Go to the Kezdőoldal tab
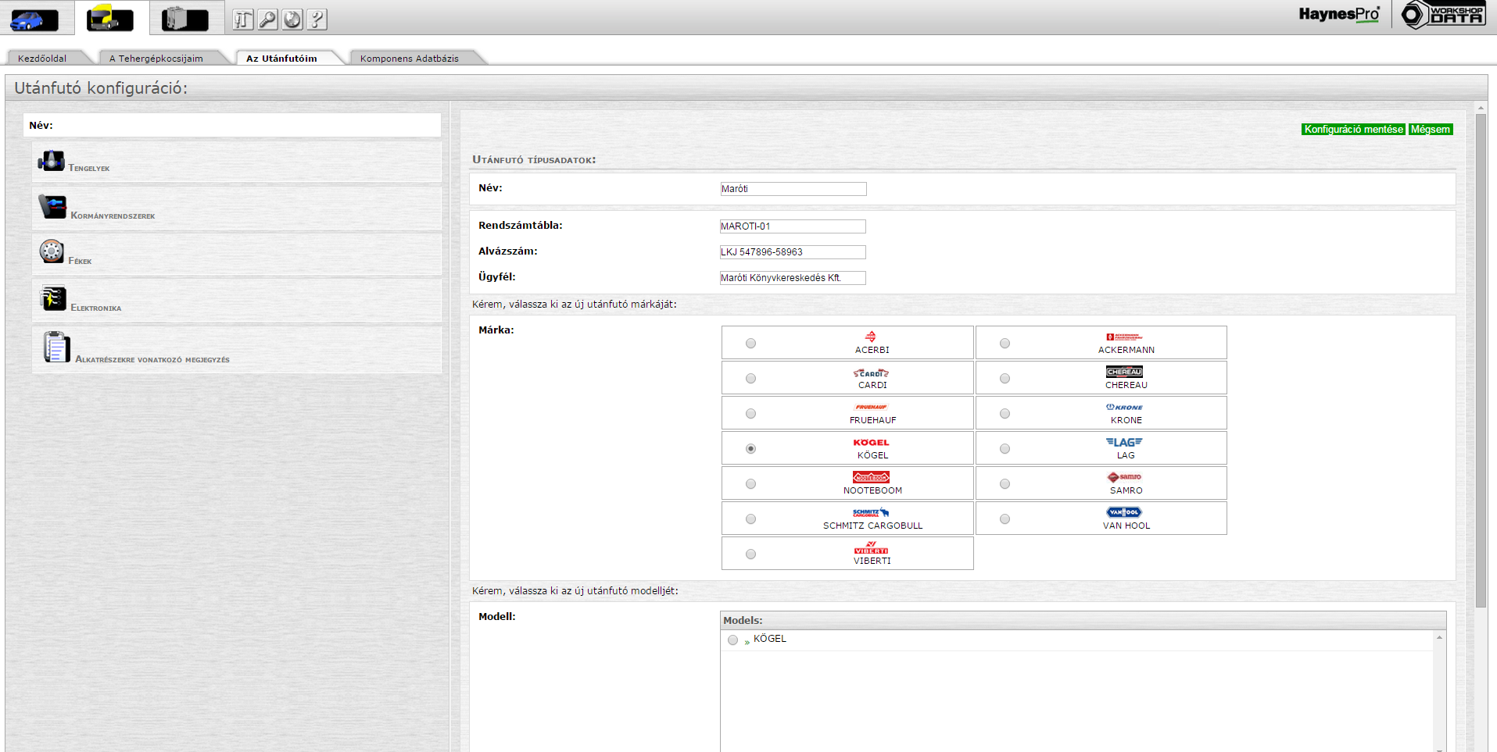 coord(42,59)
